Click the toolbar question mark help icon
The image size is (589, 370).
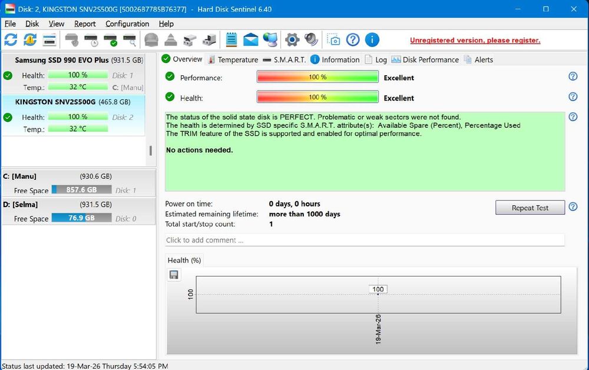coord(353,39)
